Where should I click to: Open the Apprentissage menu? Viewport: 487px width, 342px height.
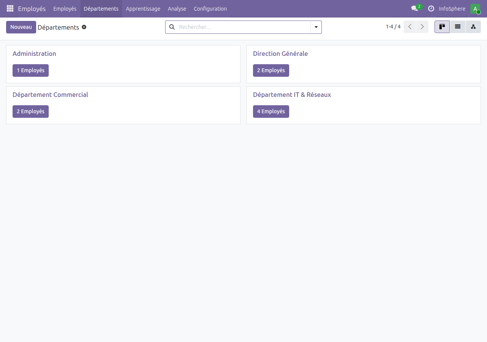(143, 8)
